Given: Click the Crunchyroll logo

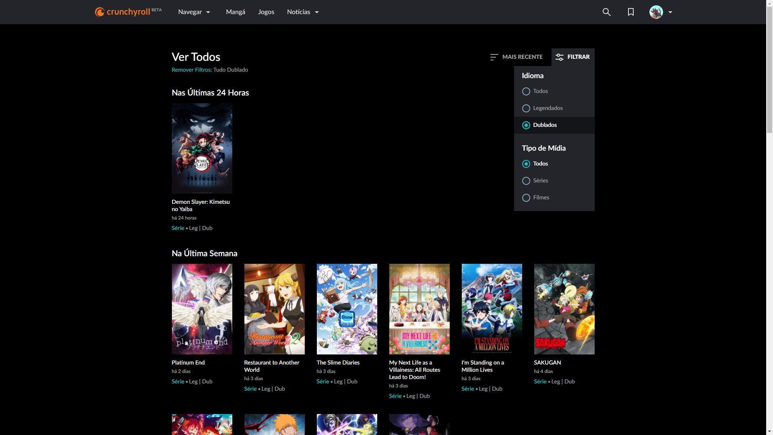Looking at the screenshot, I should point(128,12).
